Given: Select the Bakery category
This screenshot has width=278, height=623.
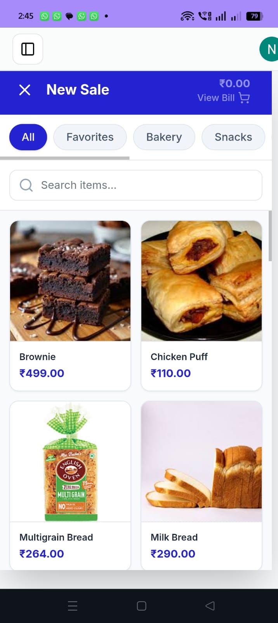Looking at the screenshot, I should coord(164,137).
